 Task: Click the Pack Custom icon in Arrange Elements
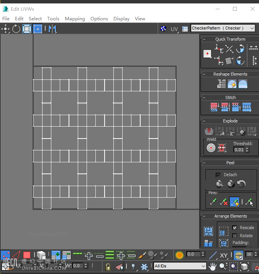click(208, 231)
